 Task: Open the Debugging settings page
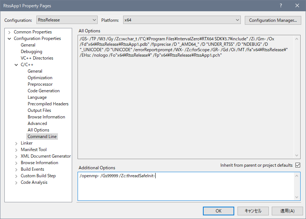tap(31, 51)
